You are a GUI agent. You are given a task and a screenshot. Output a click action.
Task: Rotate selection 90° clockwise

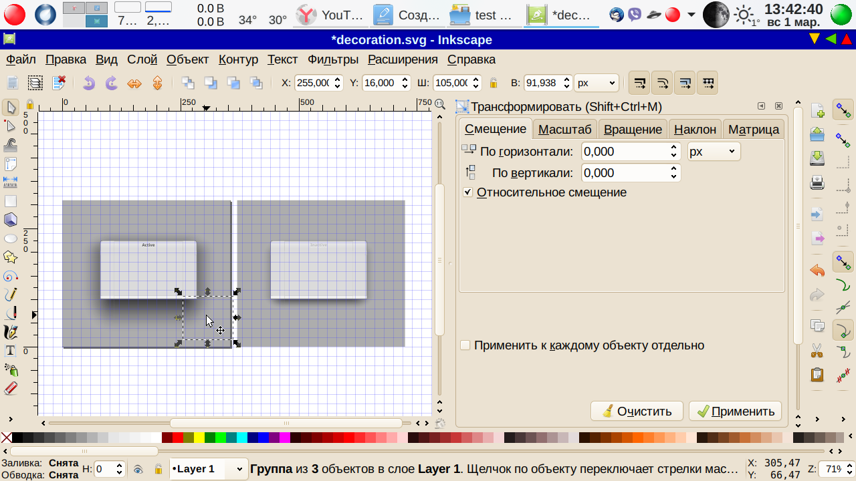tap(112, 83)
